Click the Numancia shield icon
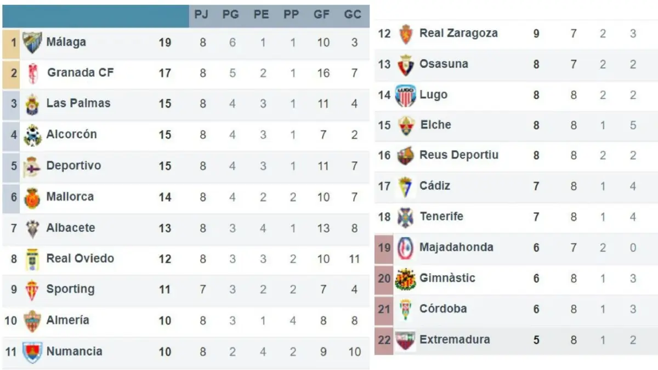 click(x=32, y=352)
